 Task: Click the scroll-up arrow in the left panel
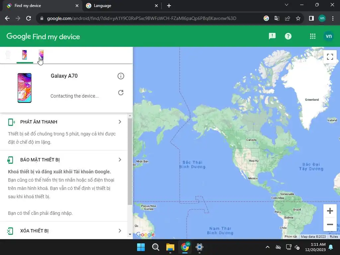click(130, 116)
